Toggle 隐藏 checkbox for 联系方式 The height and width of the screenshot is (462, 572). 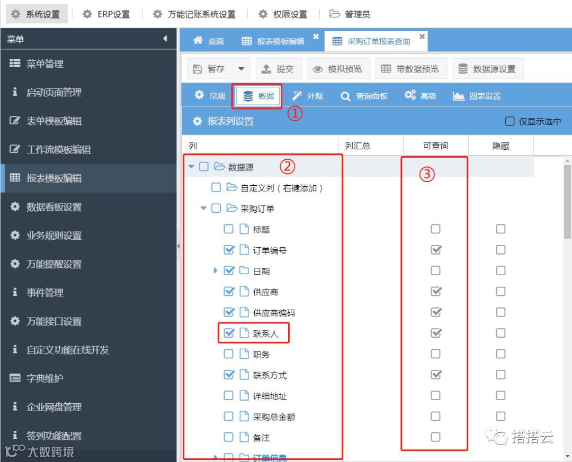click(x=501, y=375)
